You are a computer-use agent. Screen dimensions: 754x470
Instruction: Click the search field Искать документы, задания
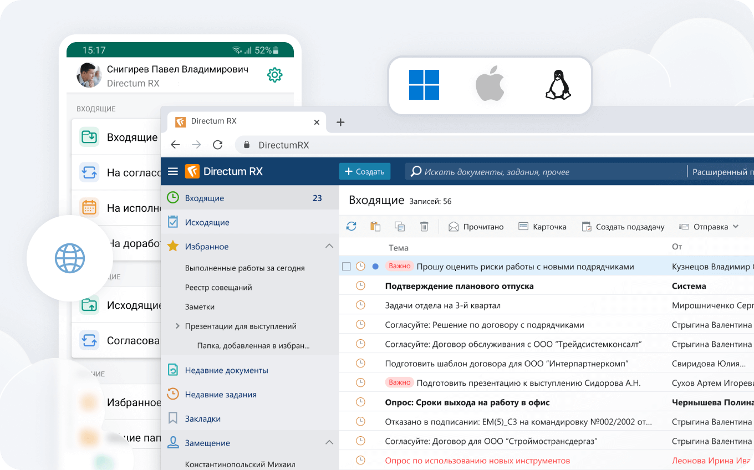coord(543,172)
